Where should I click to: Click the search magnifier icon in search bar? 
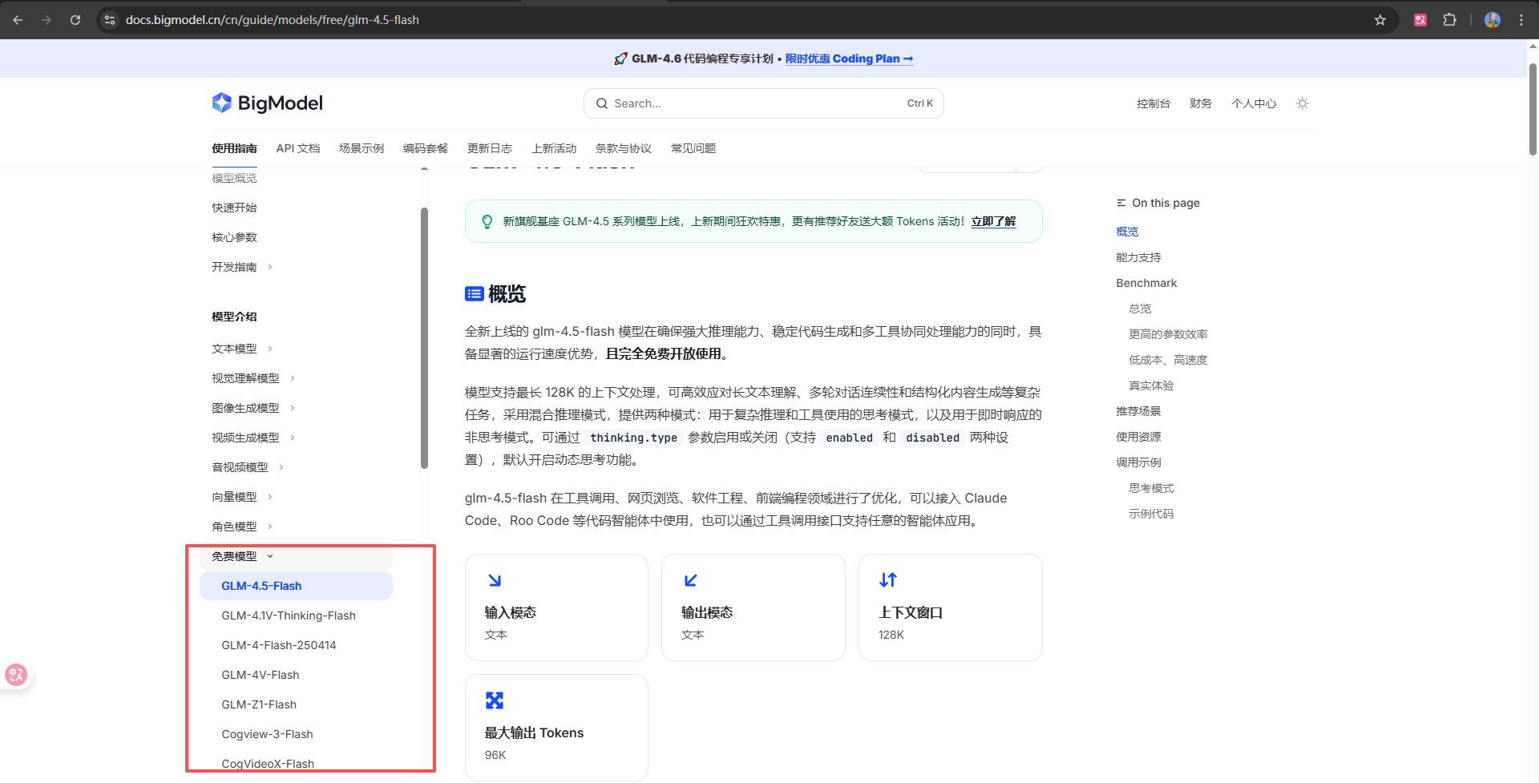point(602,103)
